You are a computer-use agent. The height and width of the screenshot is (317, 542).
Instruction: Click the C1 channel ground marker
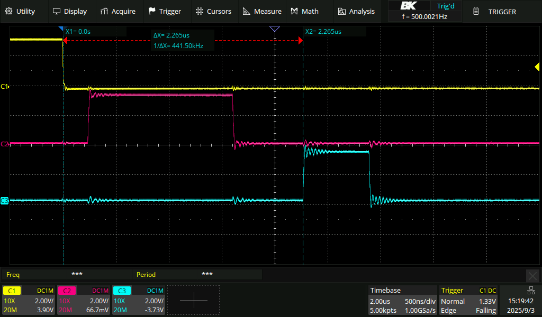[x=5, y=86]
